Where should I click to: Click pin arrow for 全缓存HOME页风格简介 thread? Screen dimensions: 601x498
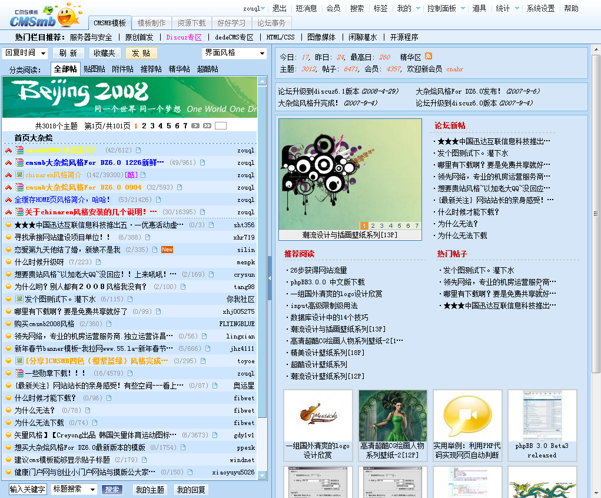point(8,200)
